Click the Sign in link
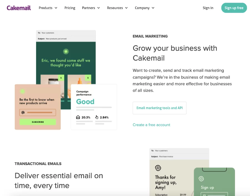This screenshot has height=196, width=250. click(x=208, y=8)
